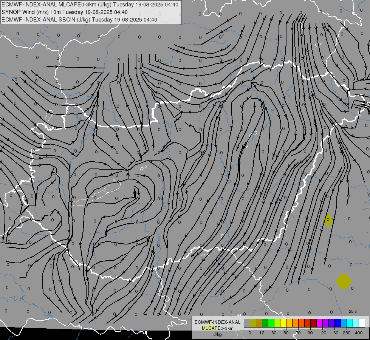This screenshot has width=370, height=340.
Task: Click legend tick label 12
Action: 262,333
